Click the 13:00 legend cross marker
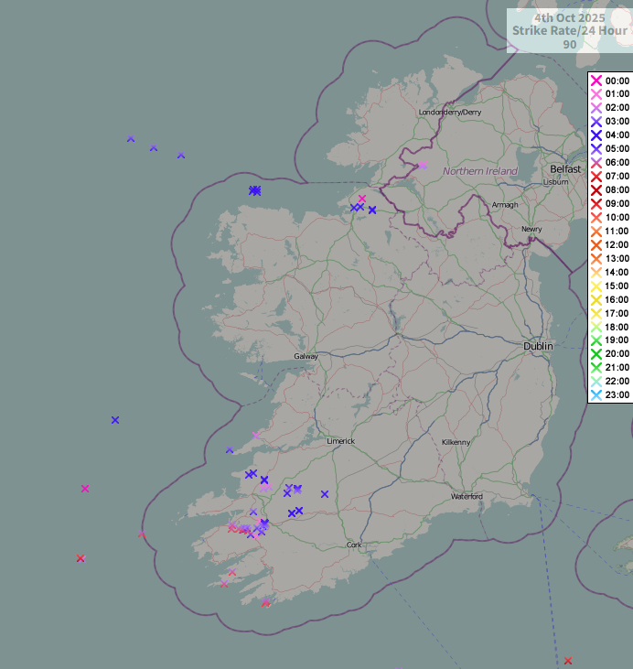Viewport: 633px width, 669px height. tap(596, 258)
